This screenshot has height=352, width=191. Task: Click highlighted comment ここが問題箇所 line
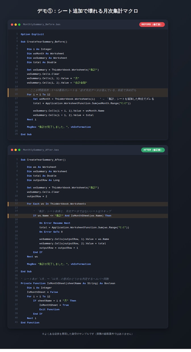click(88, 90)
